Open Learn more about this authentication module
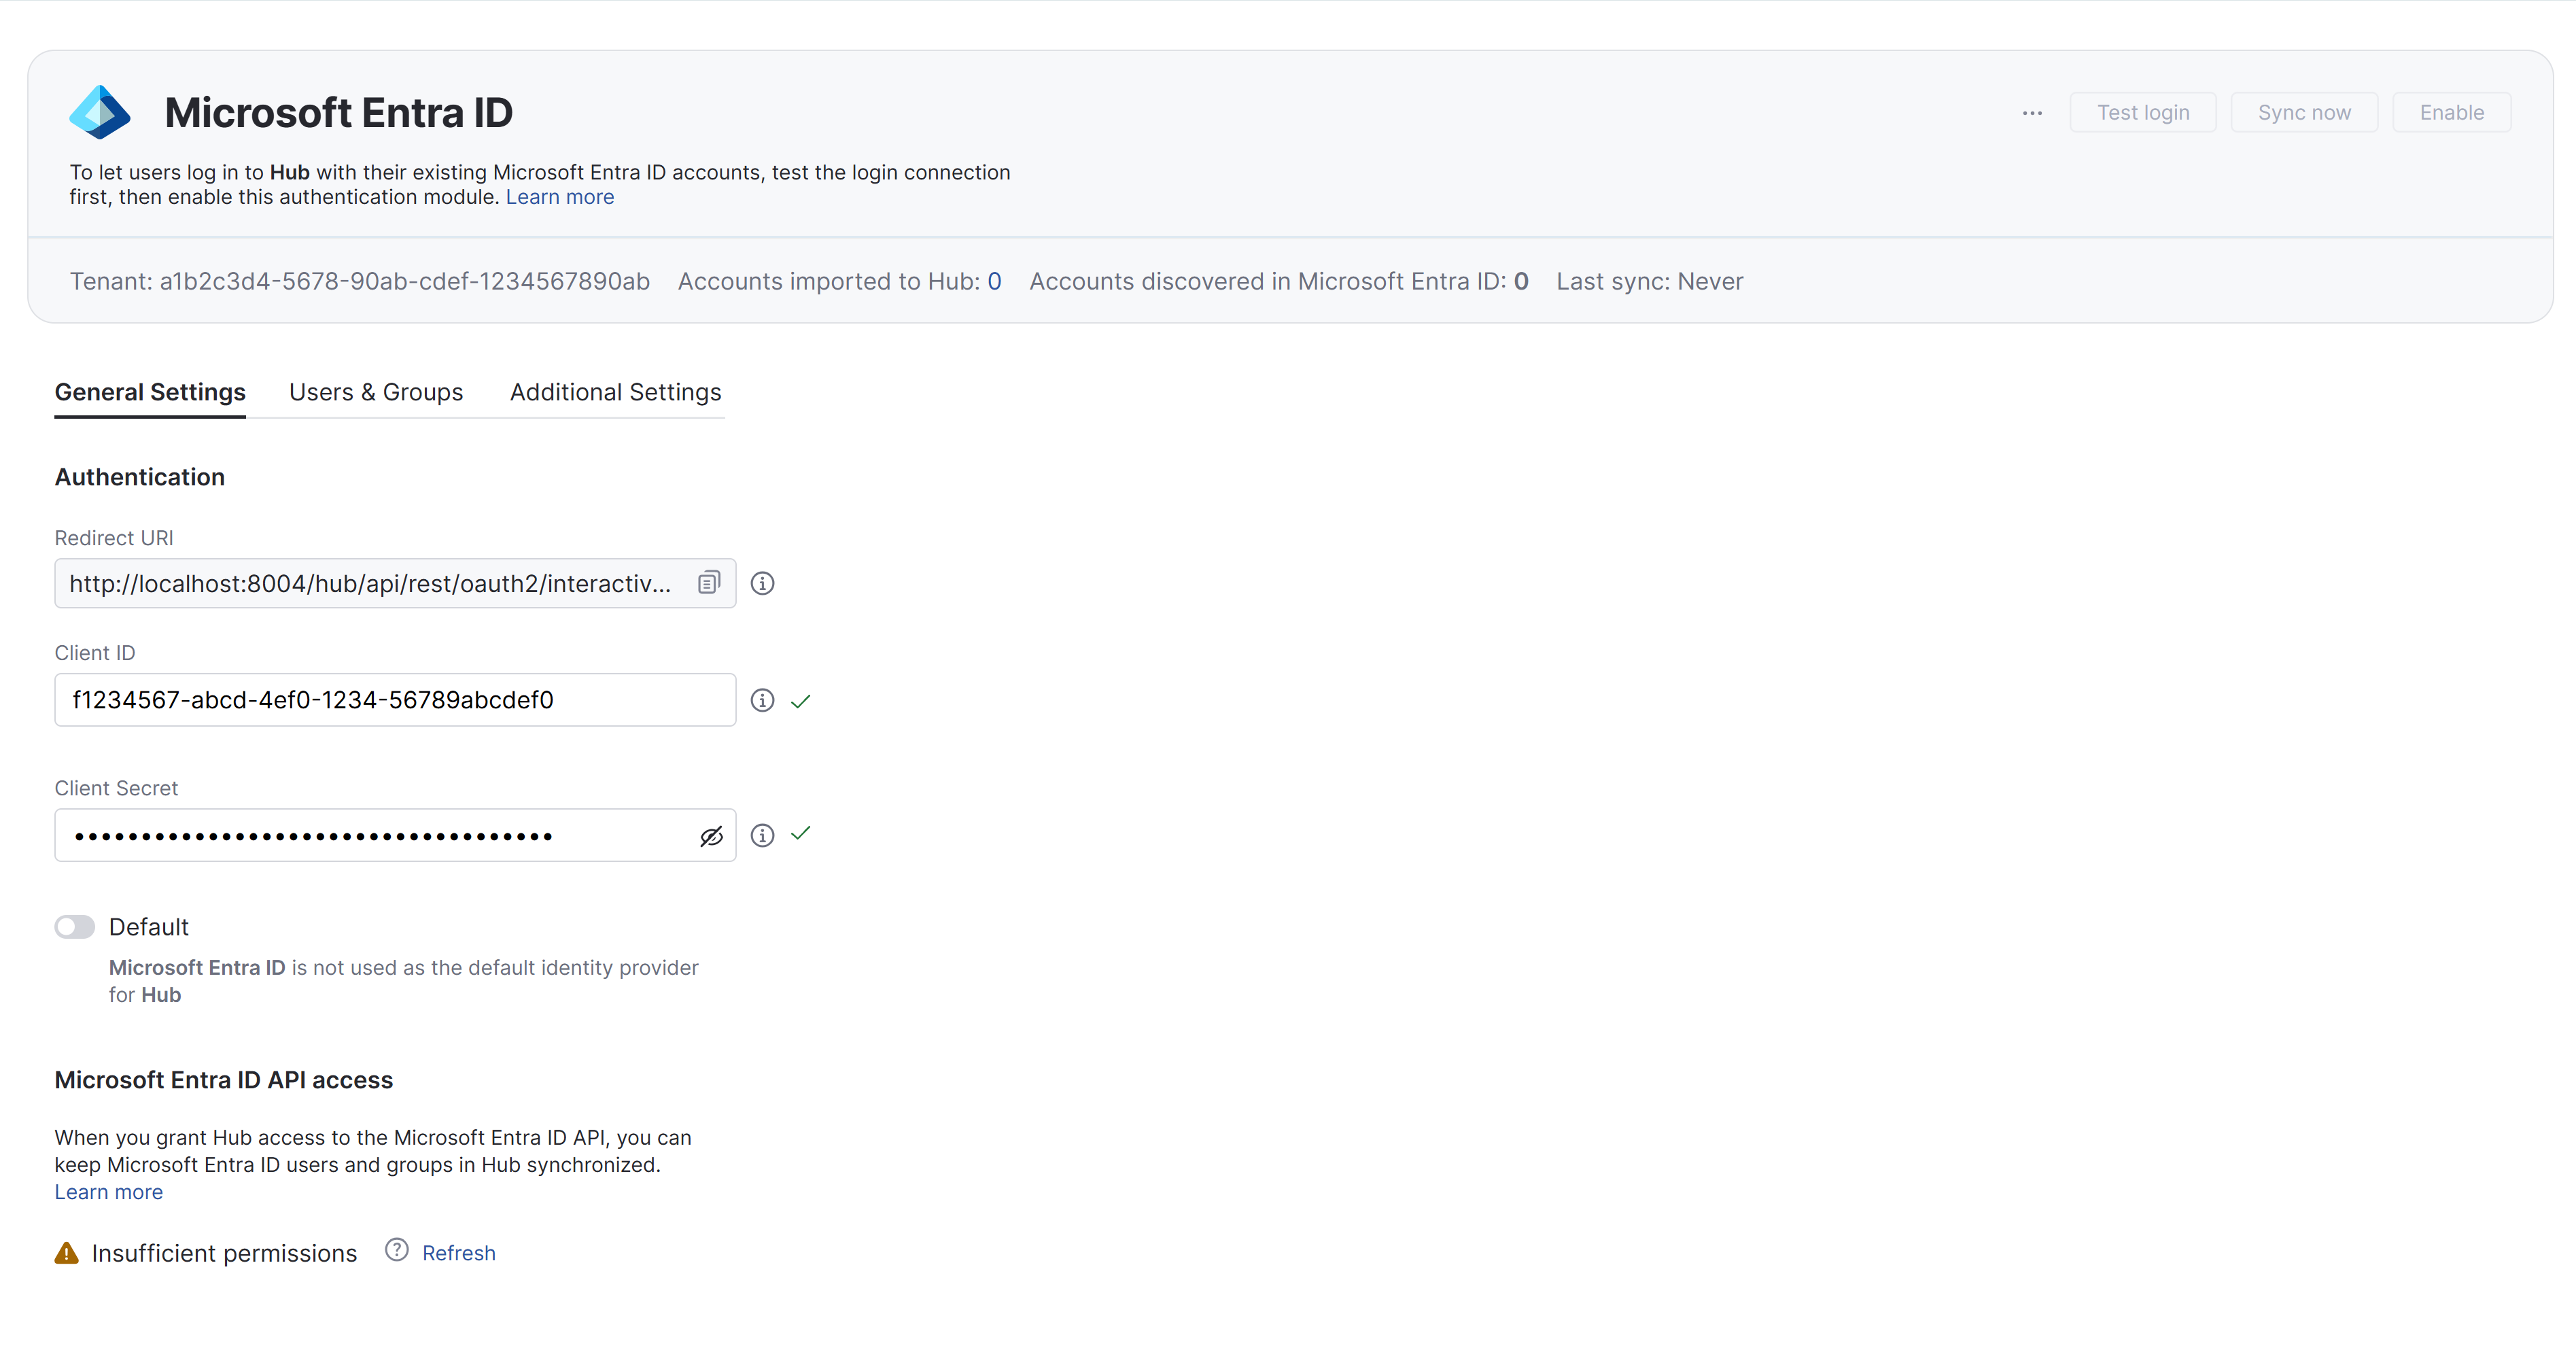Image resolution: width=2576 pixels, height=1348 pixels. click(560, 197)
